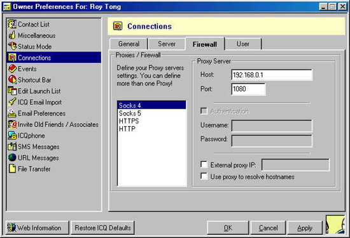350x238 pixels.
Task: Click the External proxy IP text field
Action: [295, 165]
